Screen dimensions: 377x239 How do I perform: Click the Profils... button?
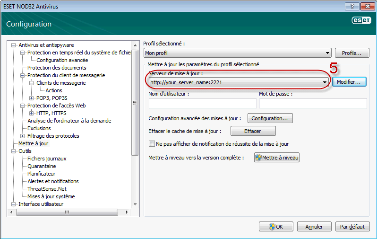tap(352, 53)
